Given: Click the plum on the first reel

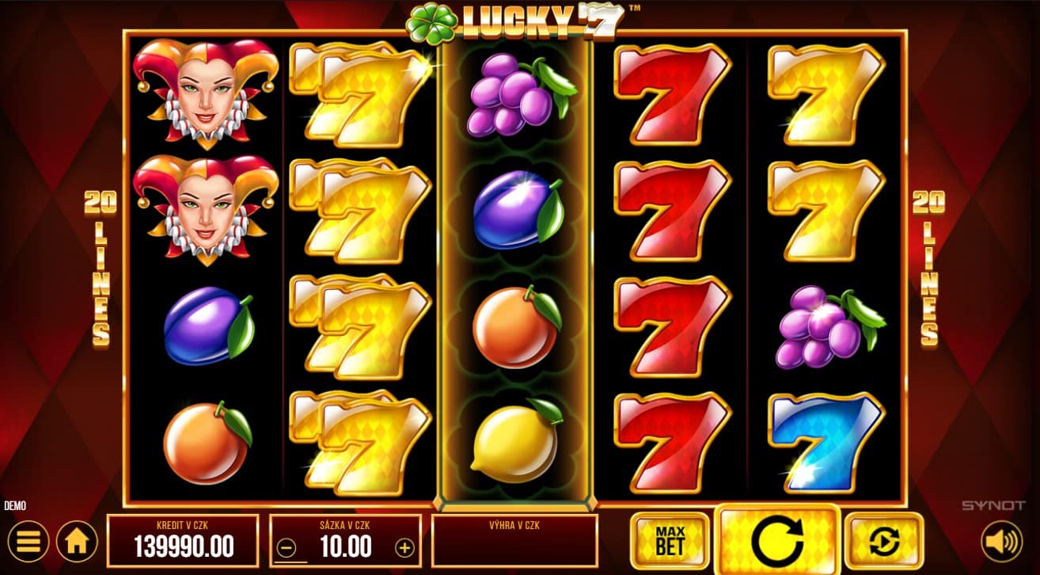Looking at the screenshot, I should [x=208, y=326].
